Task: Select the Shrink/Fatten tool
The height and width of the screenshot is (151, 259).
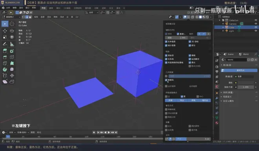Action: (x=12, y=75)
